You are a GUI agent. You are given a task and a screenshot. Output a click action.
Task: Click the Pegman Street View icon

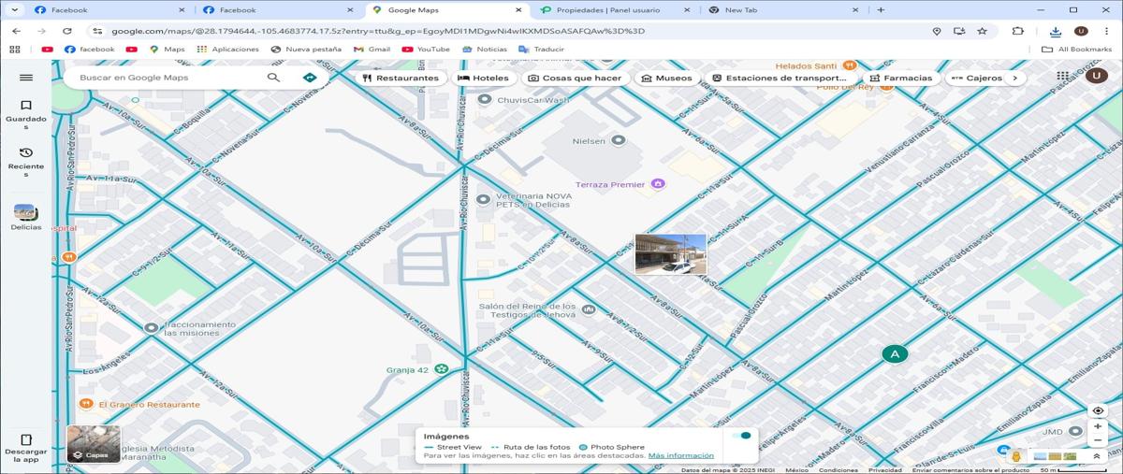click(x=1016, y=456)
